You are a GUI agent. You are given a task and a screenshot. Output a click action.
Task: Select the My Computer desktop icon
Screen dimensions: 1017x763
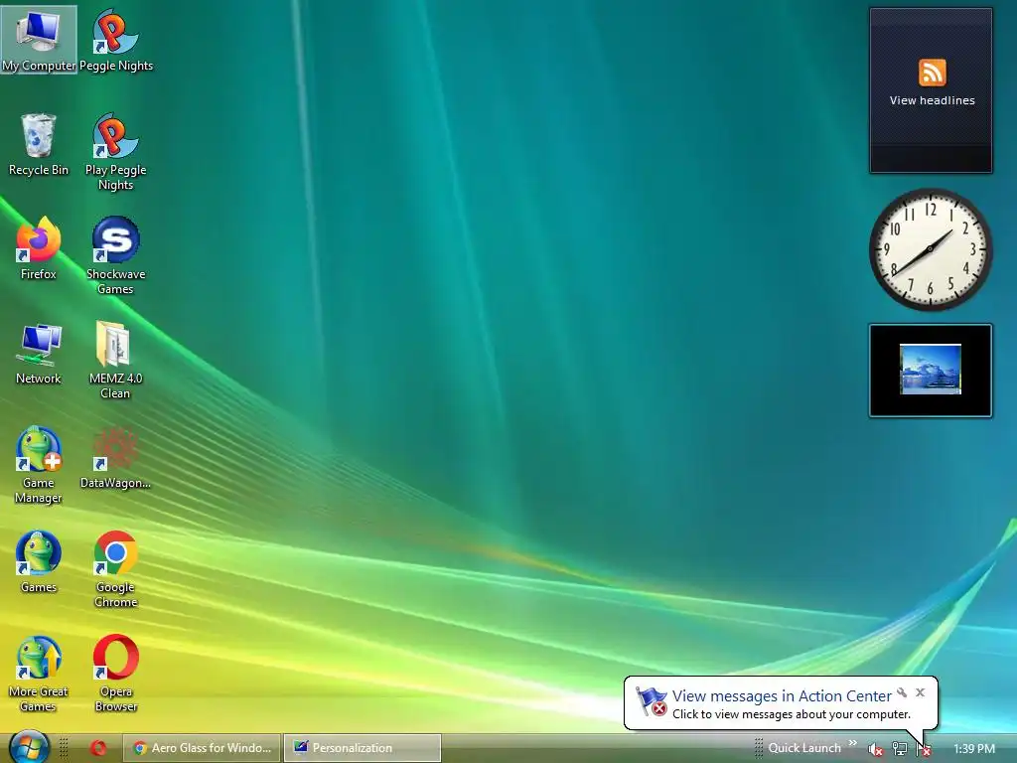(39, 40)
